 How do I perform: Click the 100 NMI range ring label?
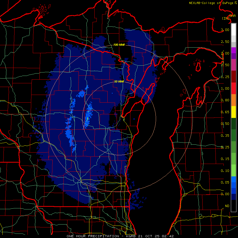coord(119,45)
